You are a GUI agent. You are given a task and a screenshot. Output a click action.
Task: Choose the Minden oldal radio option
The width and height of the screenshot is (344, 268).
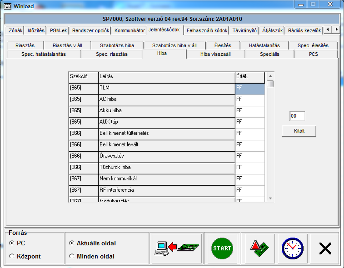[71, 256]
